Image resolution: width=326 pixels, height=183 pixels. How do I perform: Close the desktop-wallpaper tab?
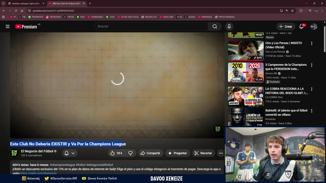tap(43, 4)
